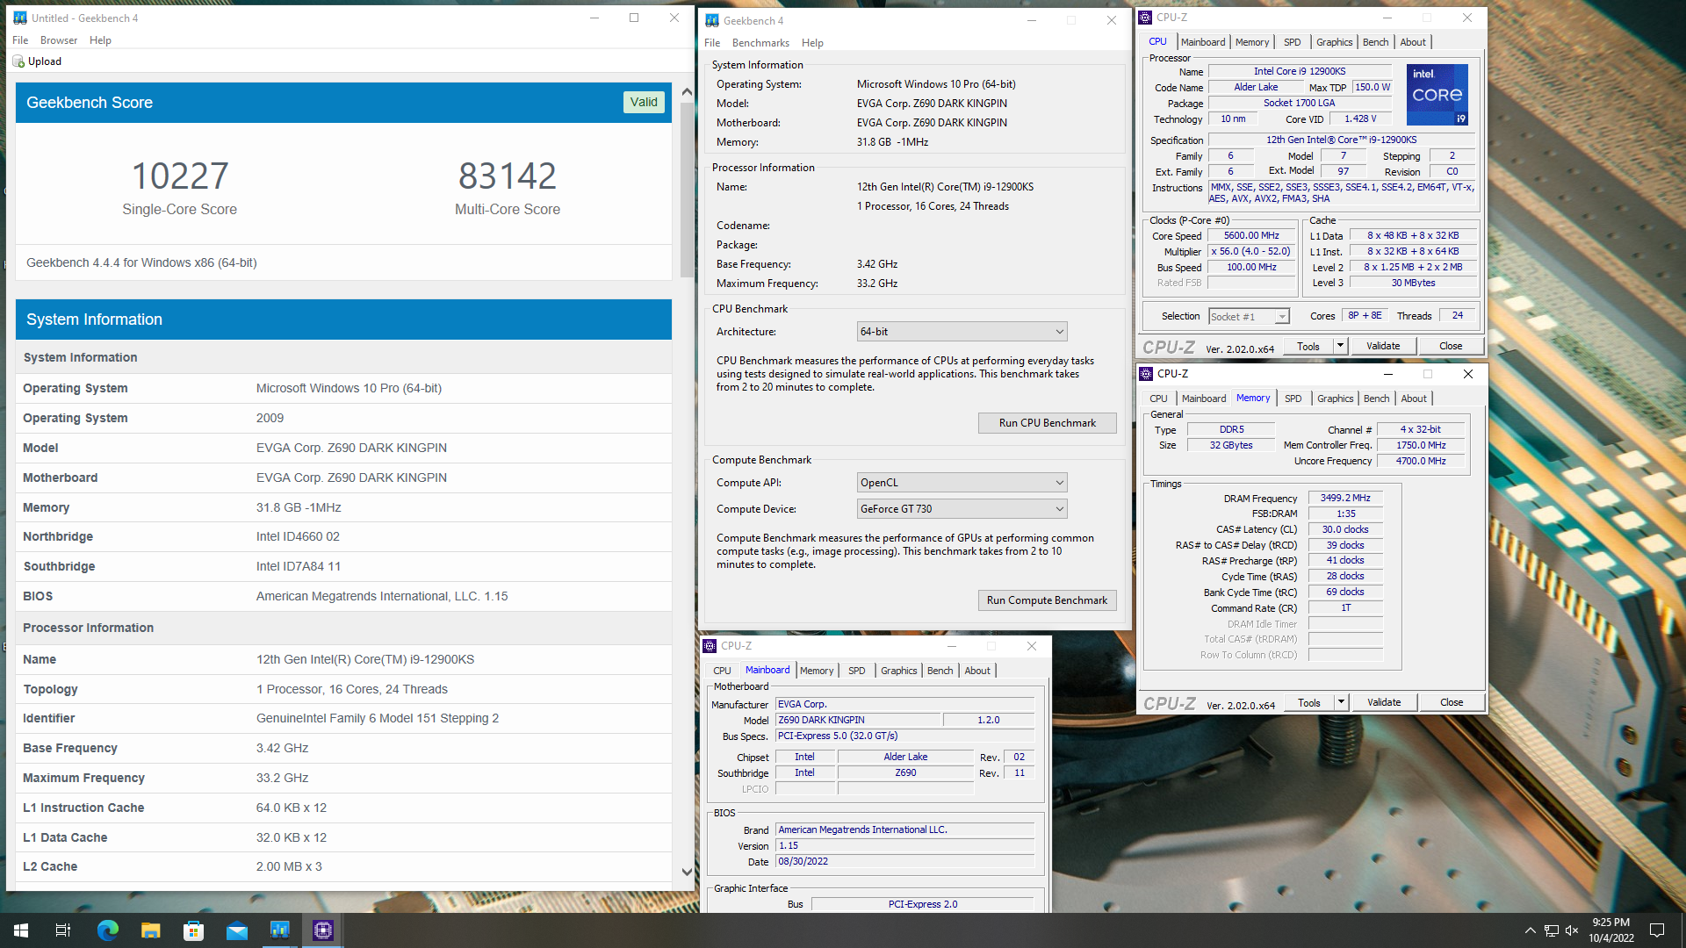This screenshot has height=948, width=1686.
Task: Click the Intel Core i9 logo in CPU-Z
Action: pos(1437,94)
